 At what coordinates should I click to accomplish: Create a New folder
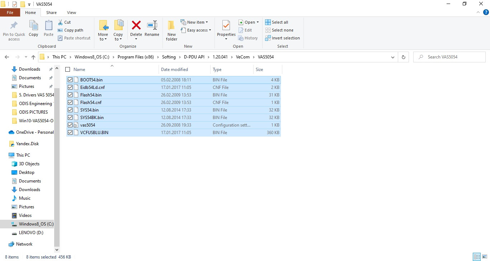click(x=171, y=30)
